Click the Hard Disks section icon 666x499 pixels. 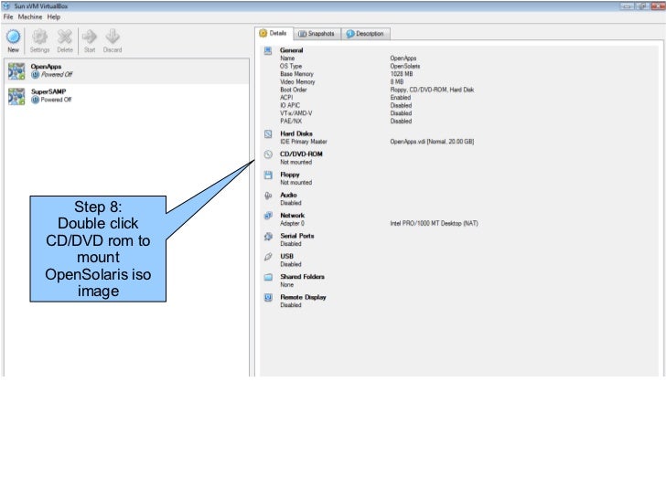tap(268, 134)
